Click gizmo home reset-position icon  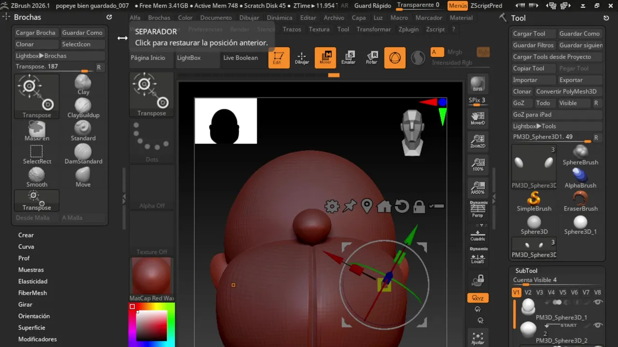384,206
